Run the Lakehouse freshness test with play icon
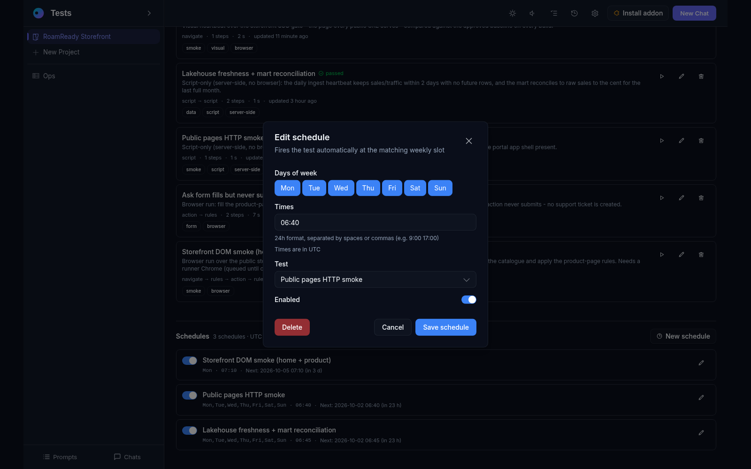Image resolution: width=751 pixels, height=469 pixels. [x=662, y=76]
